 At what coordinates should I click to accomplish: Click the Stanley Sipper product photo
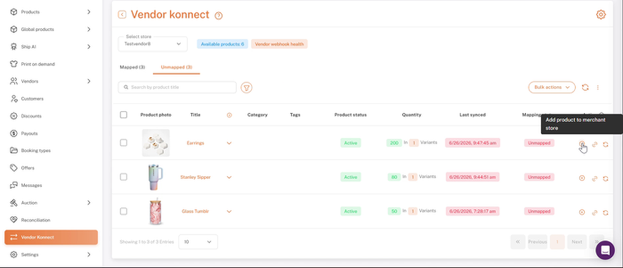pyautogui.click(x=155, y=177)
